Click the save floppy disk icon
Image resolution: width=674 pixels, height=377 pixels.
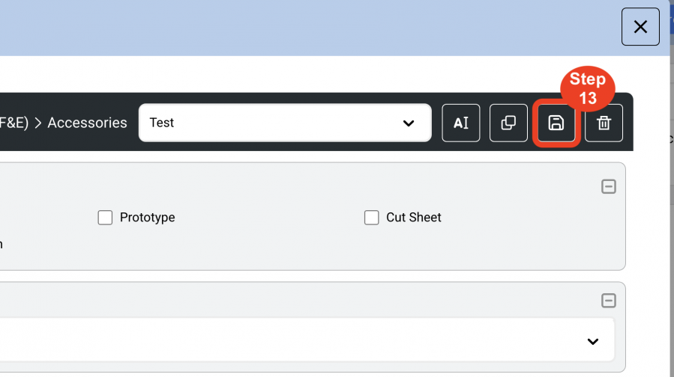[556, 123]
